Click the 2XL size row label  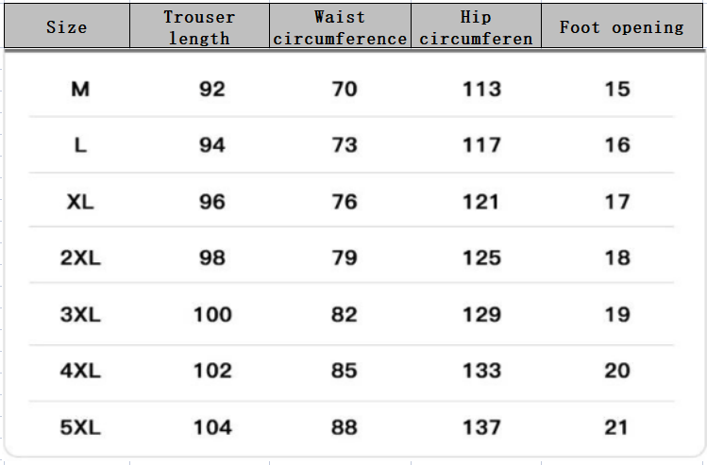point(80,257)
